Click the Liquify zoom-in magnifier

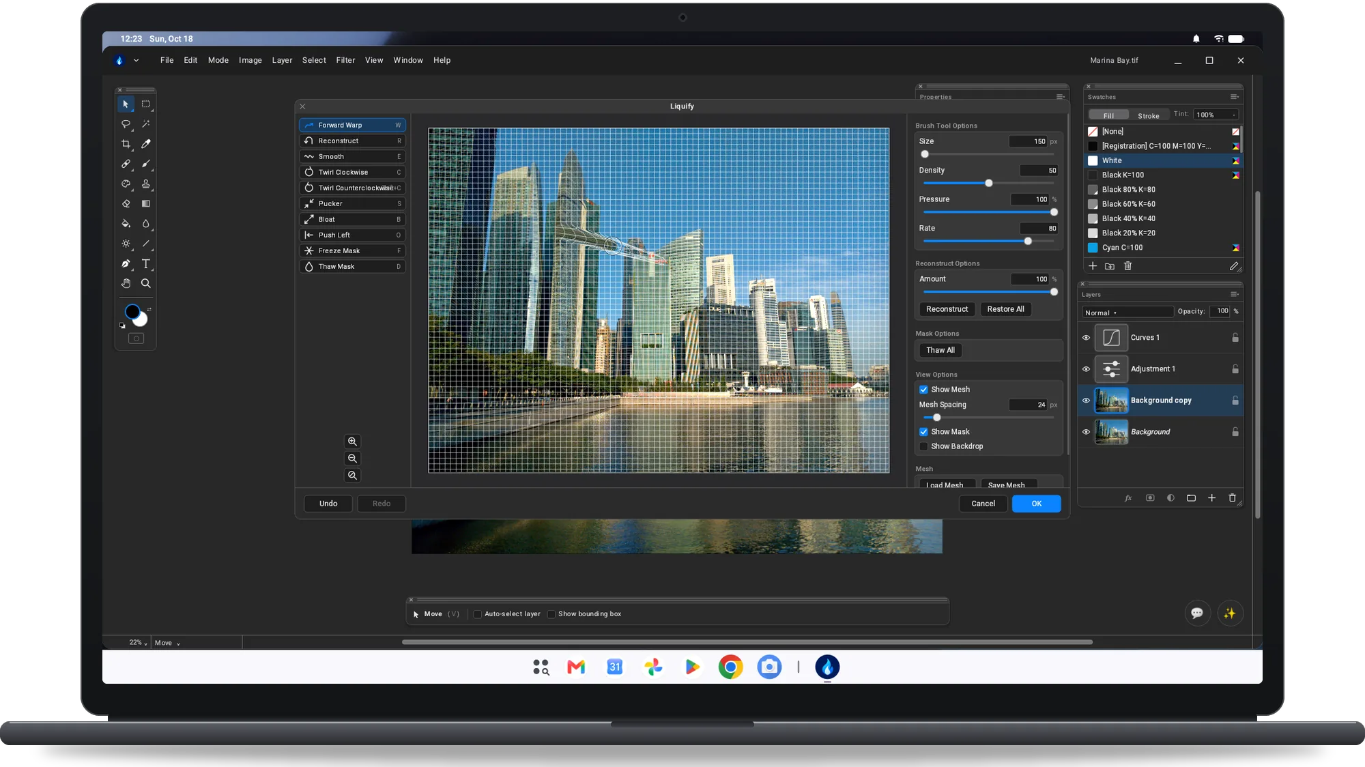[x=352, y=442]
